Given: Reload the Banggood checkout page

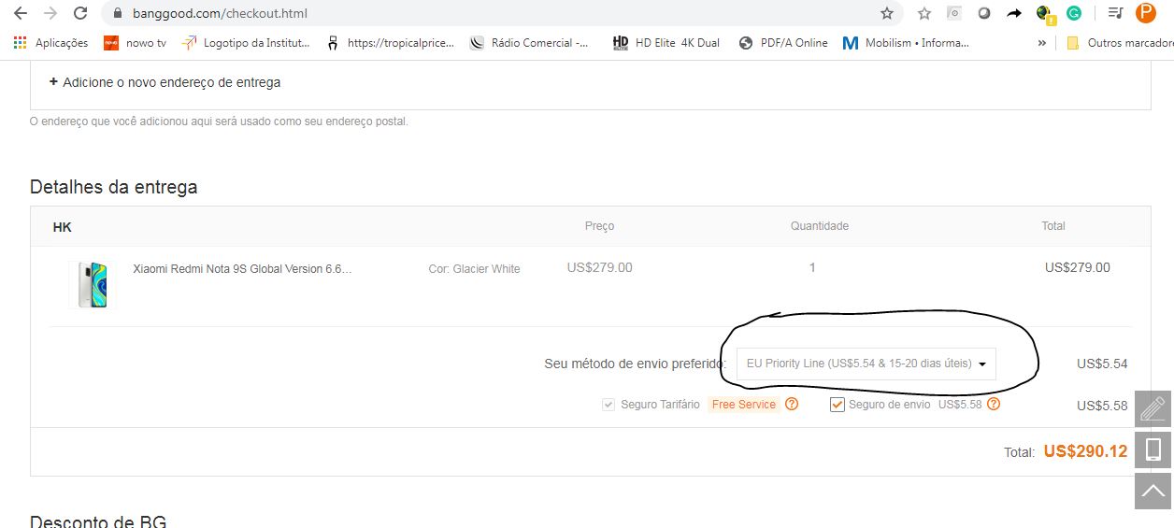Looking at the screenshot, I should [x=80, y=13].
